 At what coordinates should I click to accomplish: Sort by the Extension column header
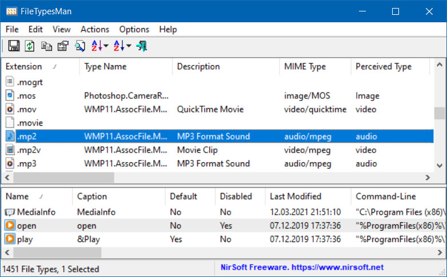coord(41,66)
